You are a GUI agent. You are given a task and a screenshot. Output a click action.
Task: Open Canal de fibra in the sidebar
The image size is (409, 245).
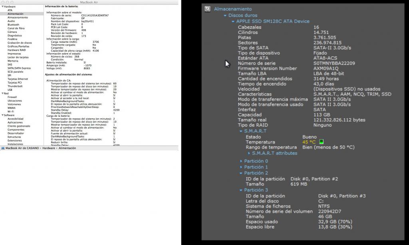16,28
